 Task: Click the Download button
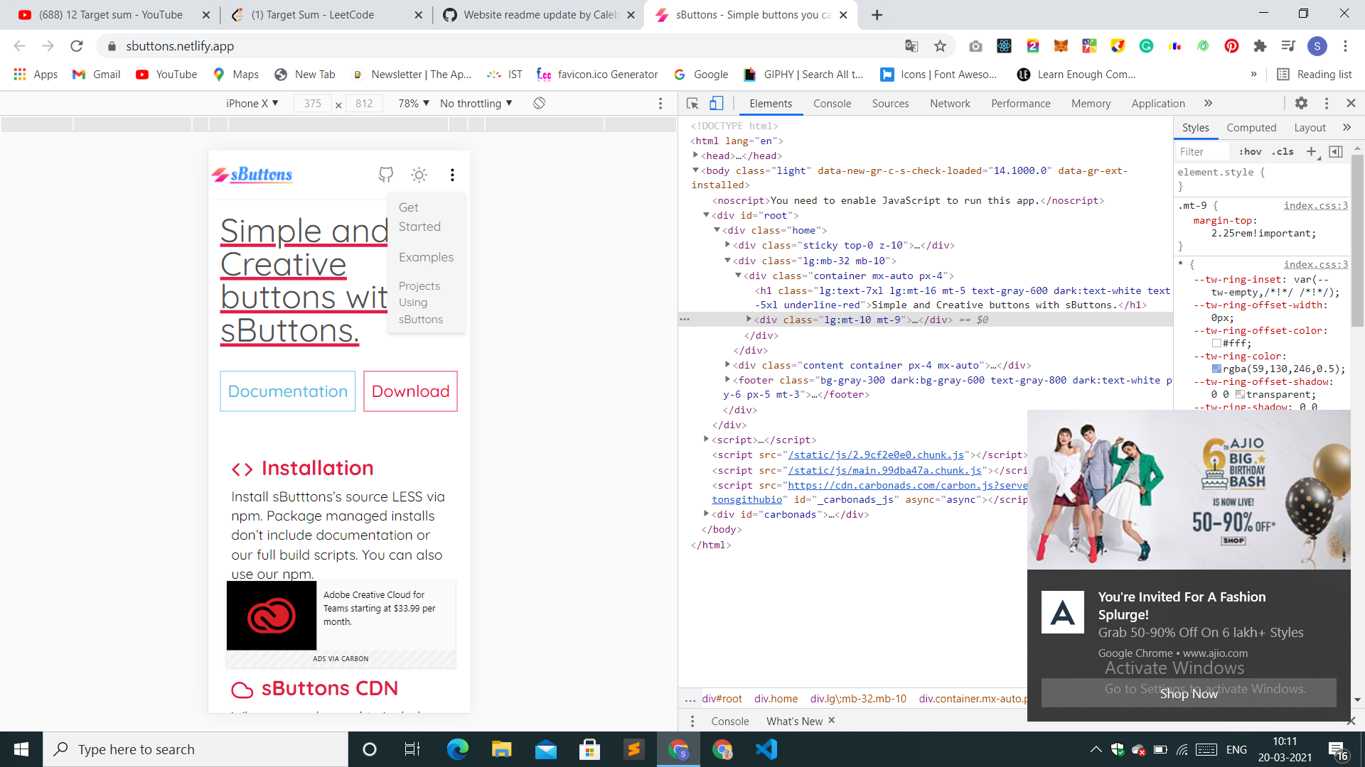[411, 391]
